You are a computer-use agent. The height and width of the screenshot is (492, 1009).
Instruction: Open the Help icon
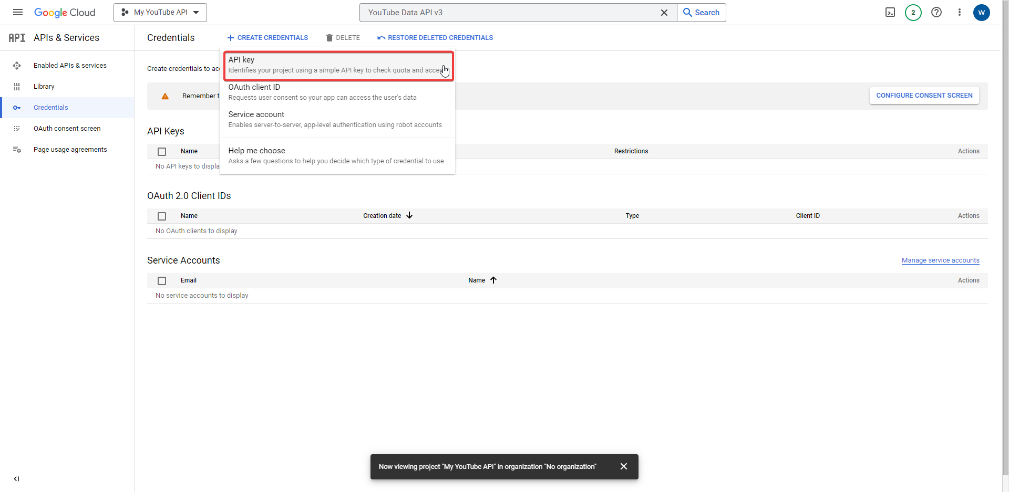(936, 12)
